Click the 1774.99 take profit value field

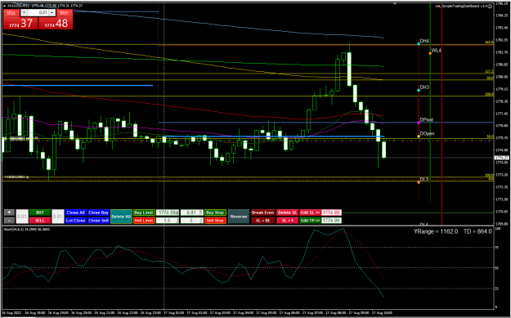pyautogui.click(x=332, y=221)
